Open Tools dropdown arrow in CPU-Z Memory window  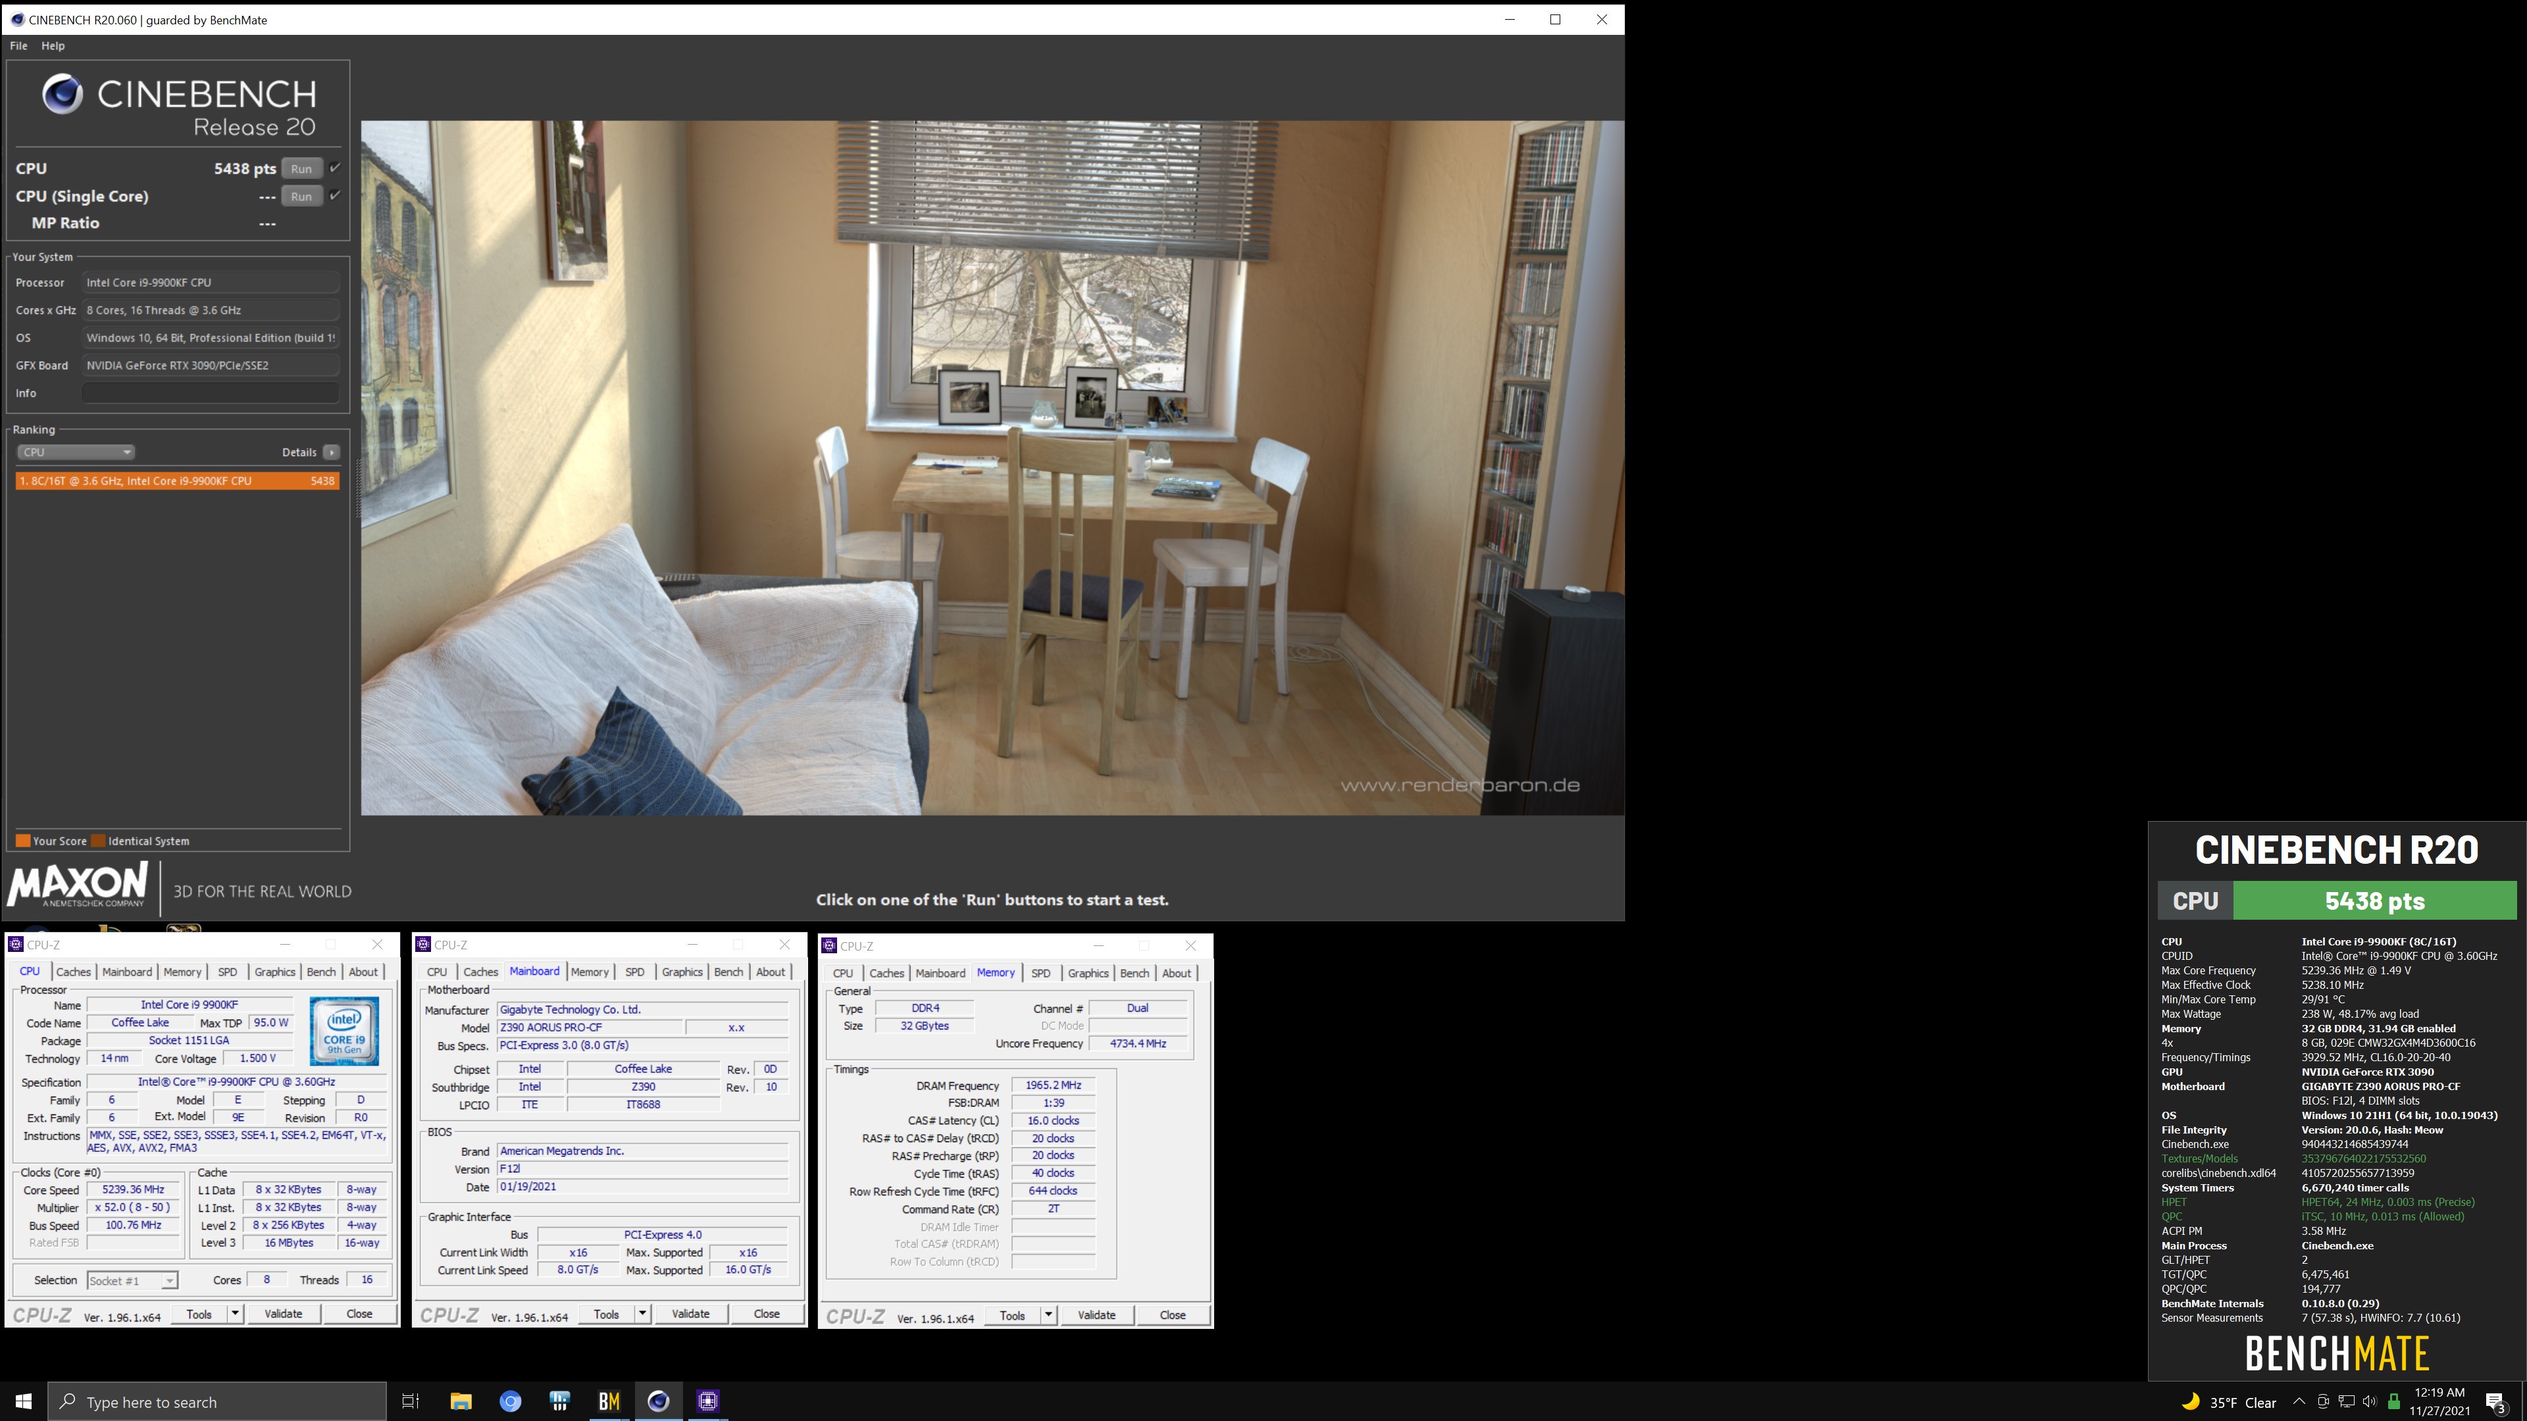[x=1049, y=1315]
